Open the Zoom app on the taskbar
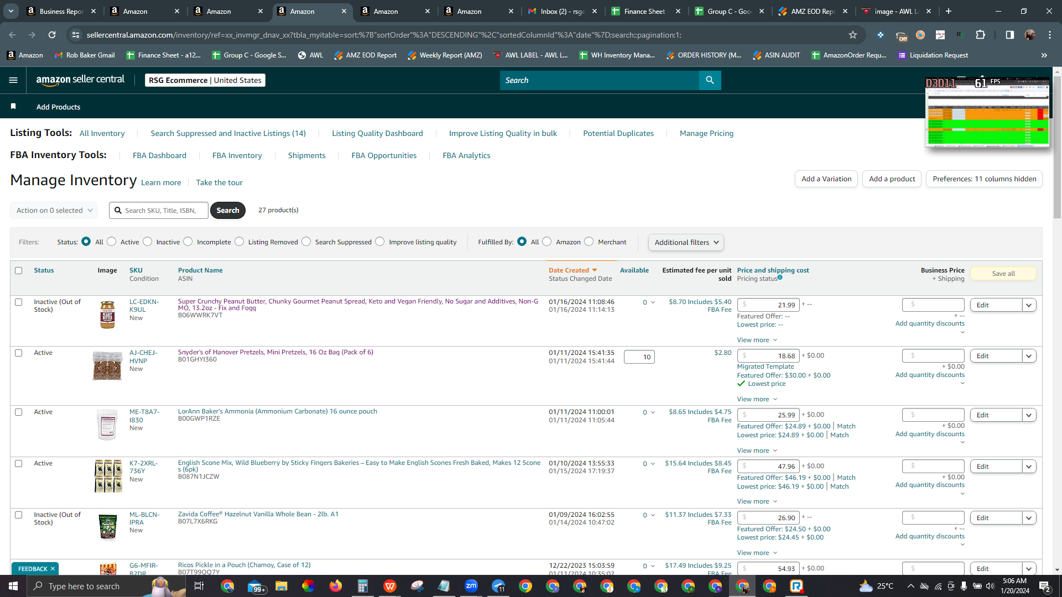This screenshot has width=1062, height=597. point(471,586)
